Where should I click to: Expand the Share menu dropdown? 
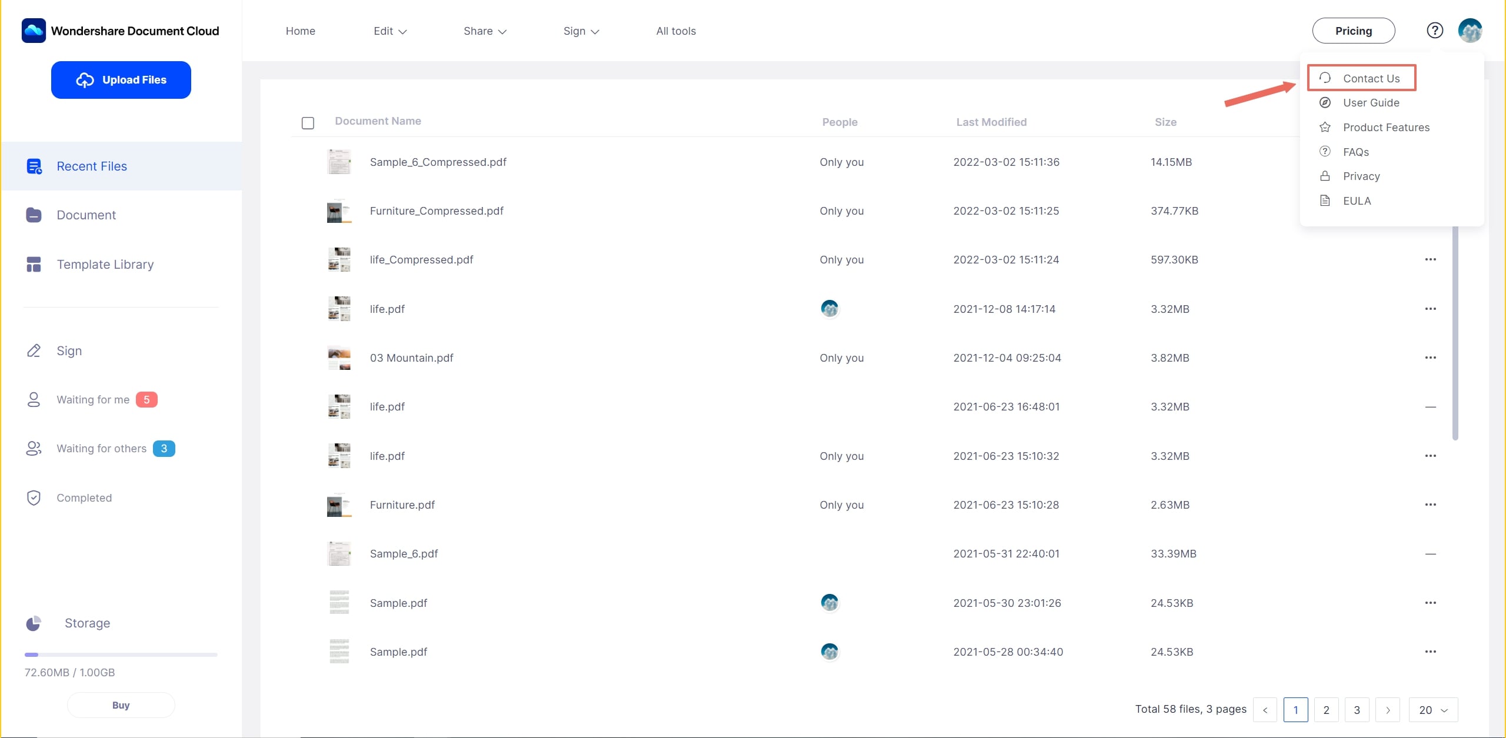click(485, 31)
